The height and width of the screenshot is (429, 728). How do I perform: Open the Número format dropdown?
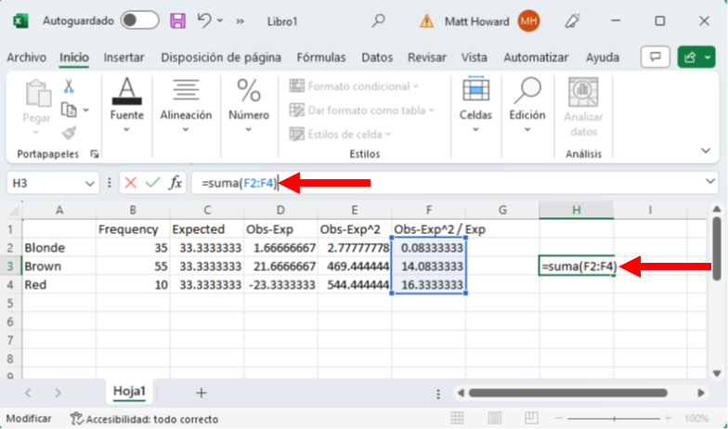(x=248, y=100)
